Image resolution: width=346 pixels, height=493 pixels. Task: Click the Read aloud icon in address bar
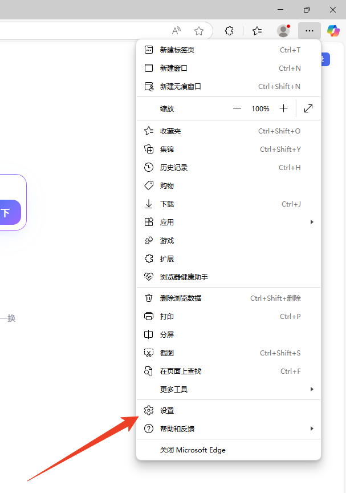(177, 31)
